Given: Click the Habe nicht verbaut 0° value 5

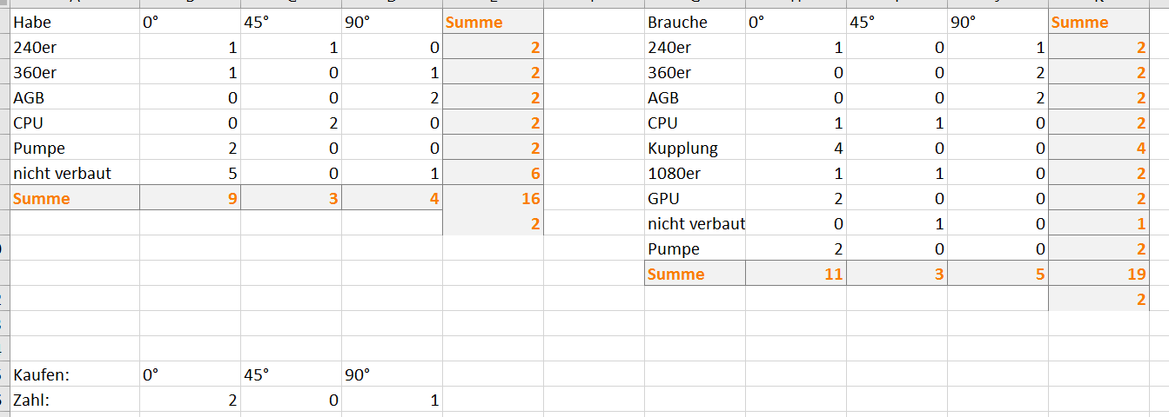Looking at the screenshot, I should [190, 173].
